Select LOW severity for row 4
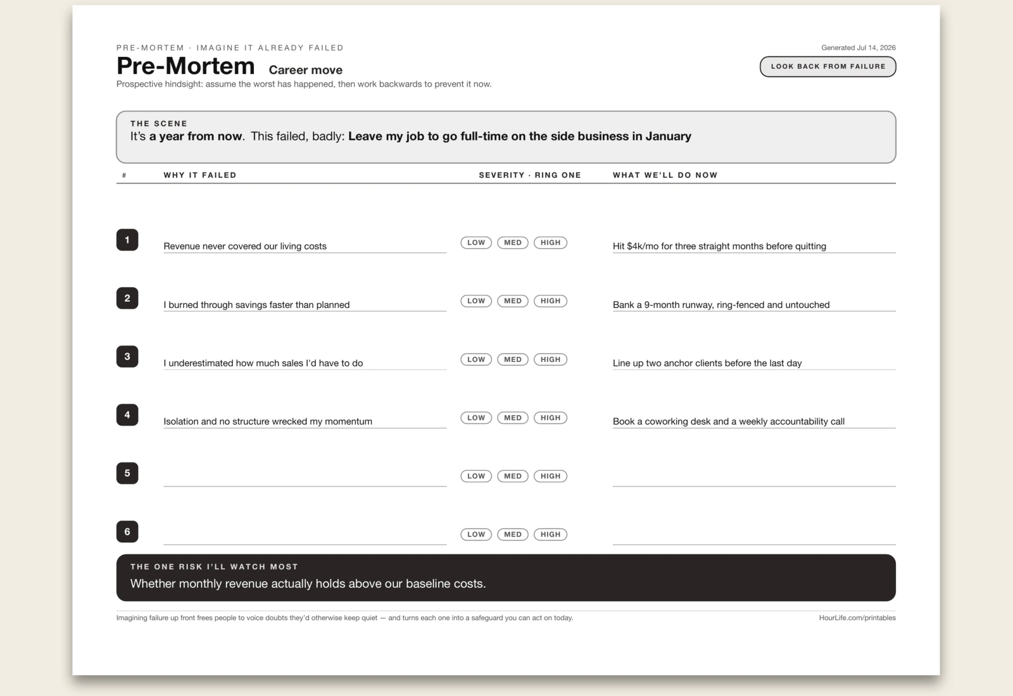The image size is (1013, 696). pyautogui.click(x=476, y=418)
